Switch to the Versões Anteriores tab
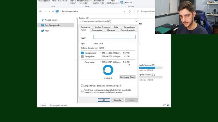This screenshot has height=122, width=218. coord(102,27)
